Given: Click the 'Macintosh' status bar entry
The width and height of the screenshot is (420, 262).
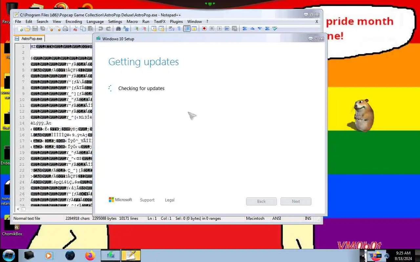Looking at the screenshot, I should click(x=255, y=218).
